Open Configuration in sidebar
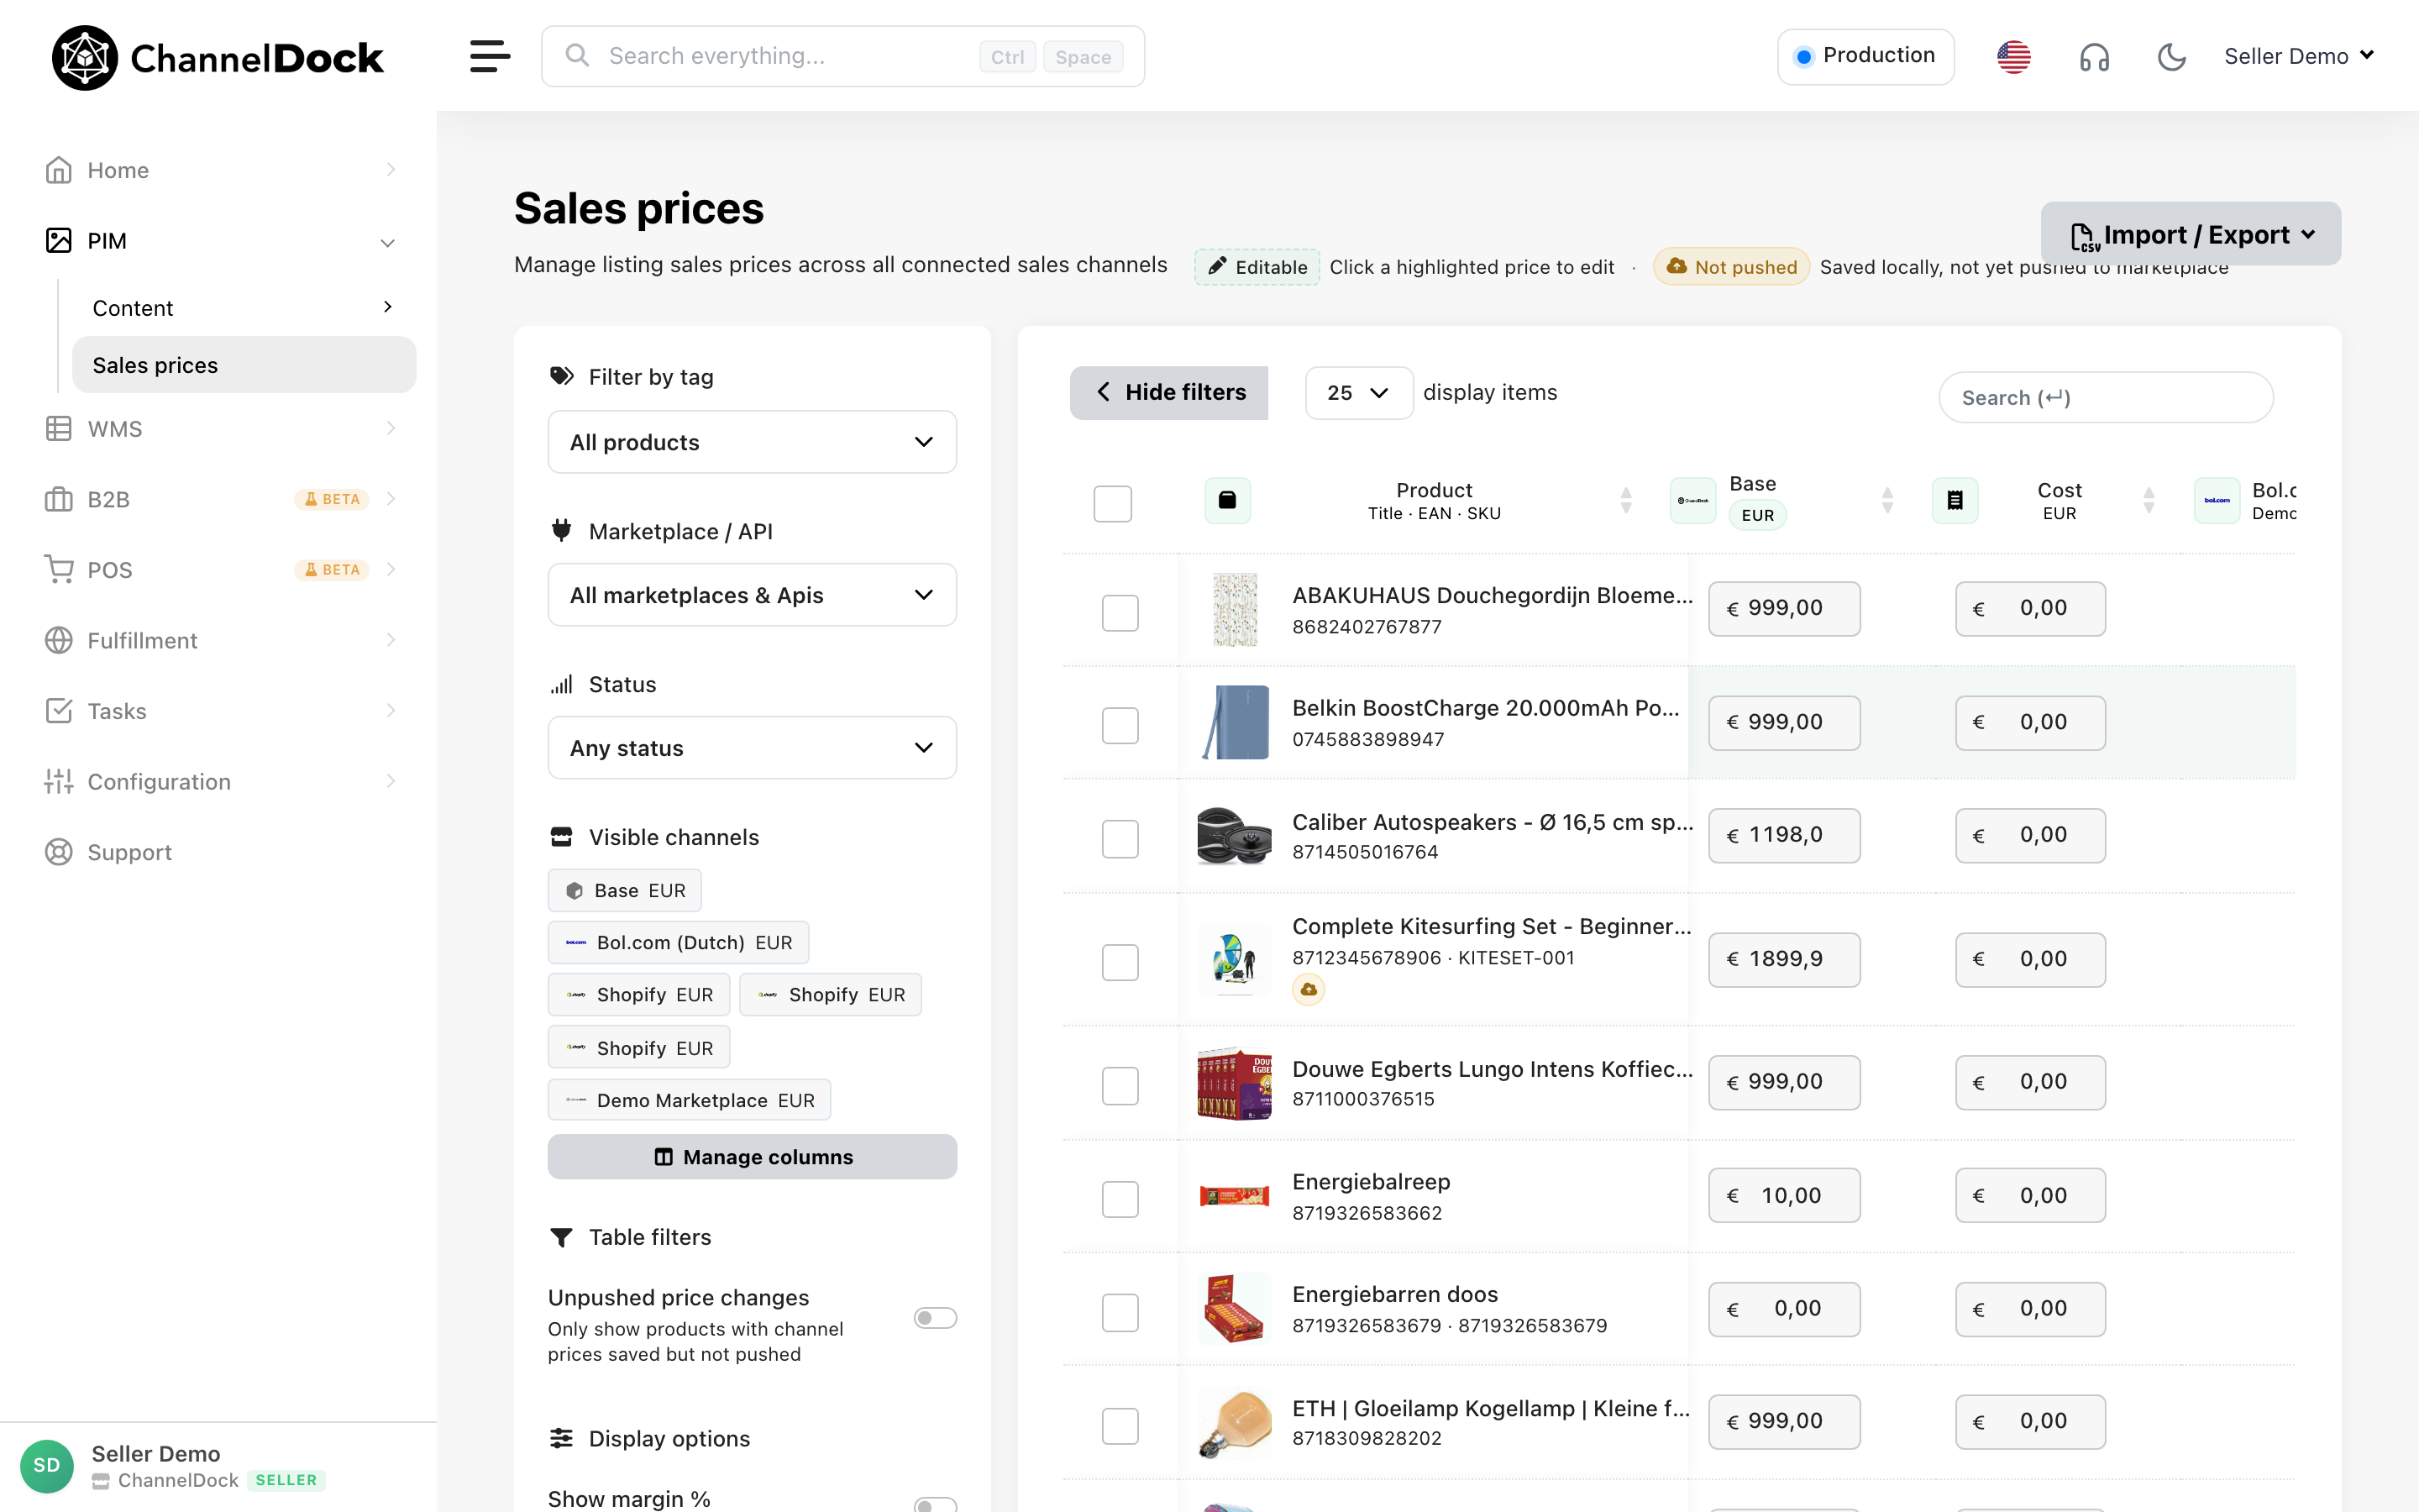 (220, 781)
